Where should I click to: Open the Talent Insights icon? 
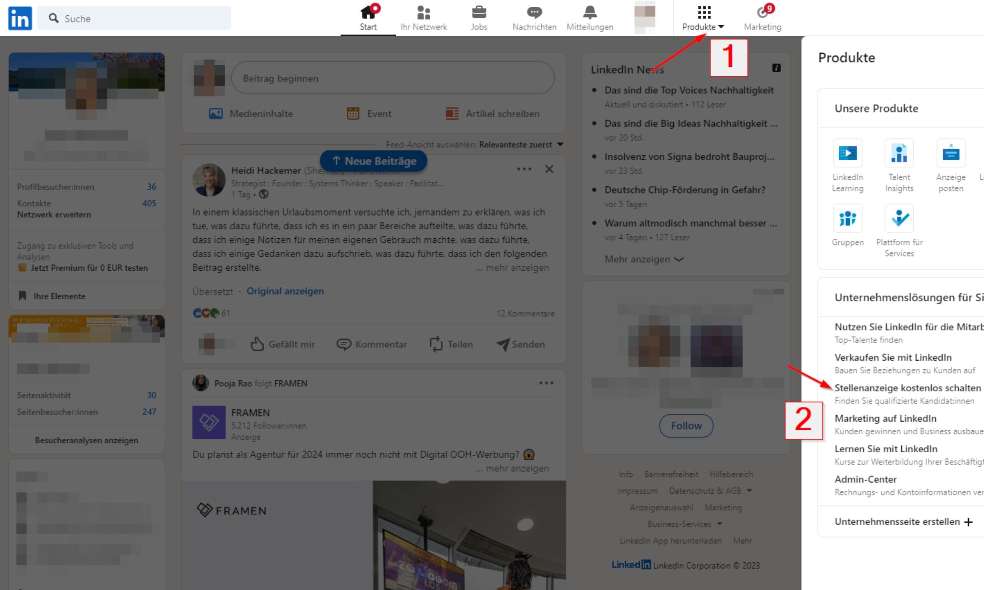899,153
